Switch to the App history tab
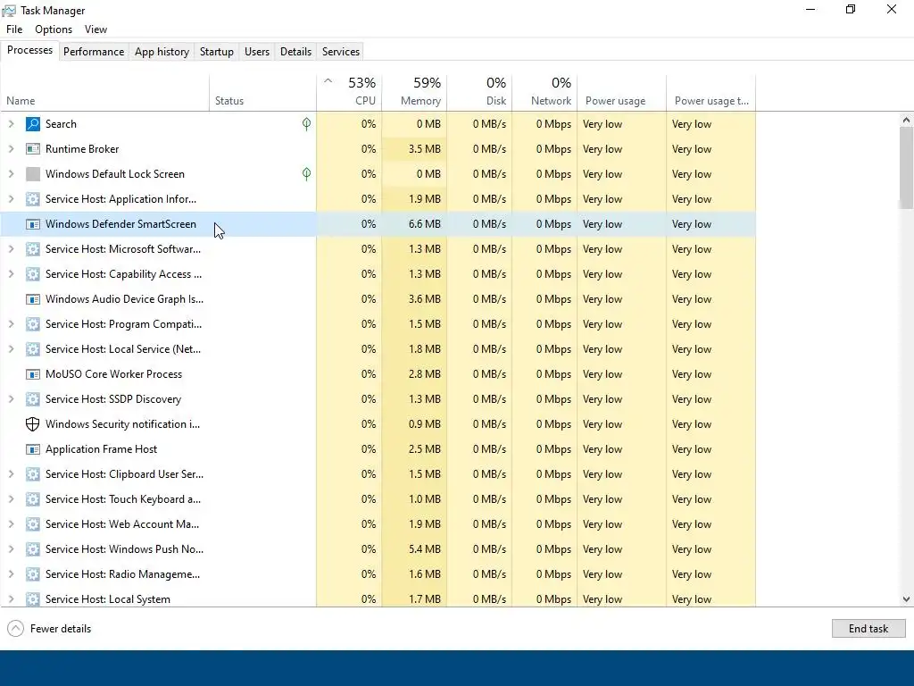The image size is (914, 686). point(162,51)
